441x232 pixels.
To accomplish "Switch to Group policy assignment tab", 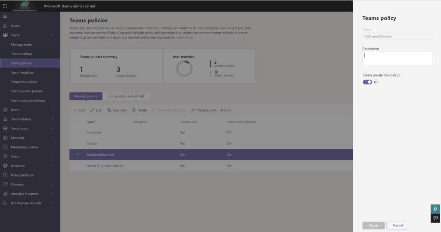I will point(126,96).
